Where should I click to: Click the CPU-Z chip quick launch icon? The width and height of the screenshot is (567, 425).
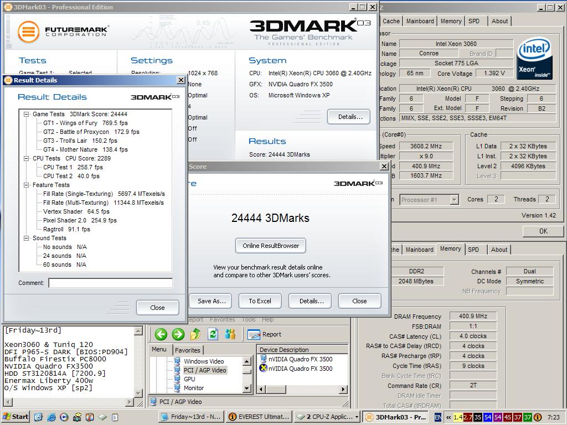tap(102, 417)
